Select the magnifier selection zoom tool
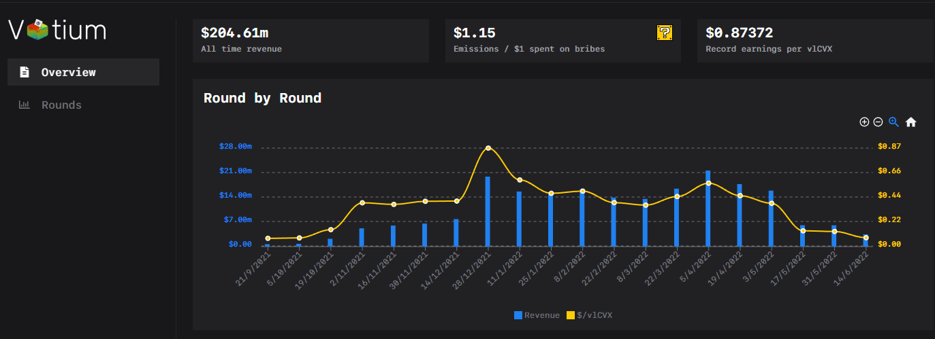The width and height of the screenshot is (935, 339). pyautogui.click(x=893, y=122)
